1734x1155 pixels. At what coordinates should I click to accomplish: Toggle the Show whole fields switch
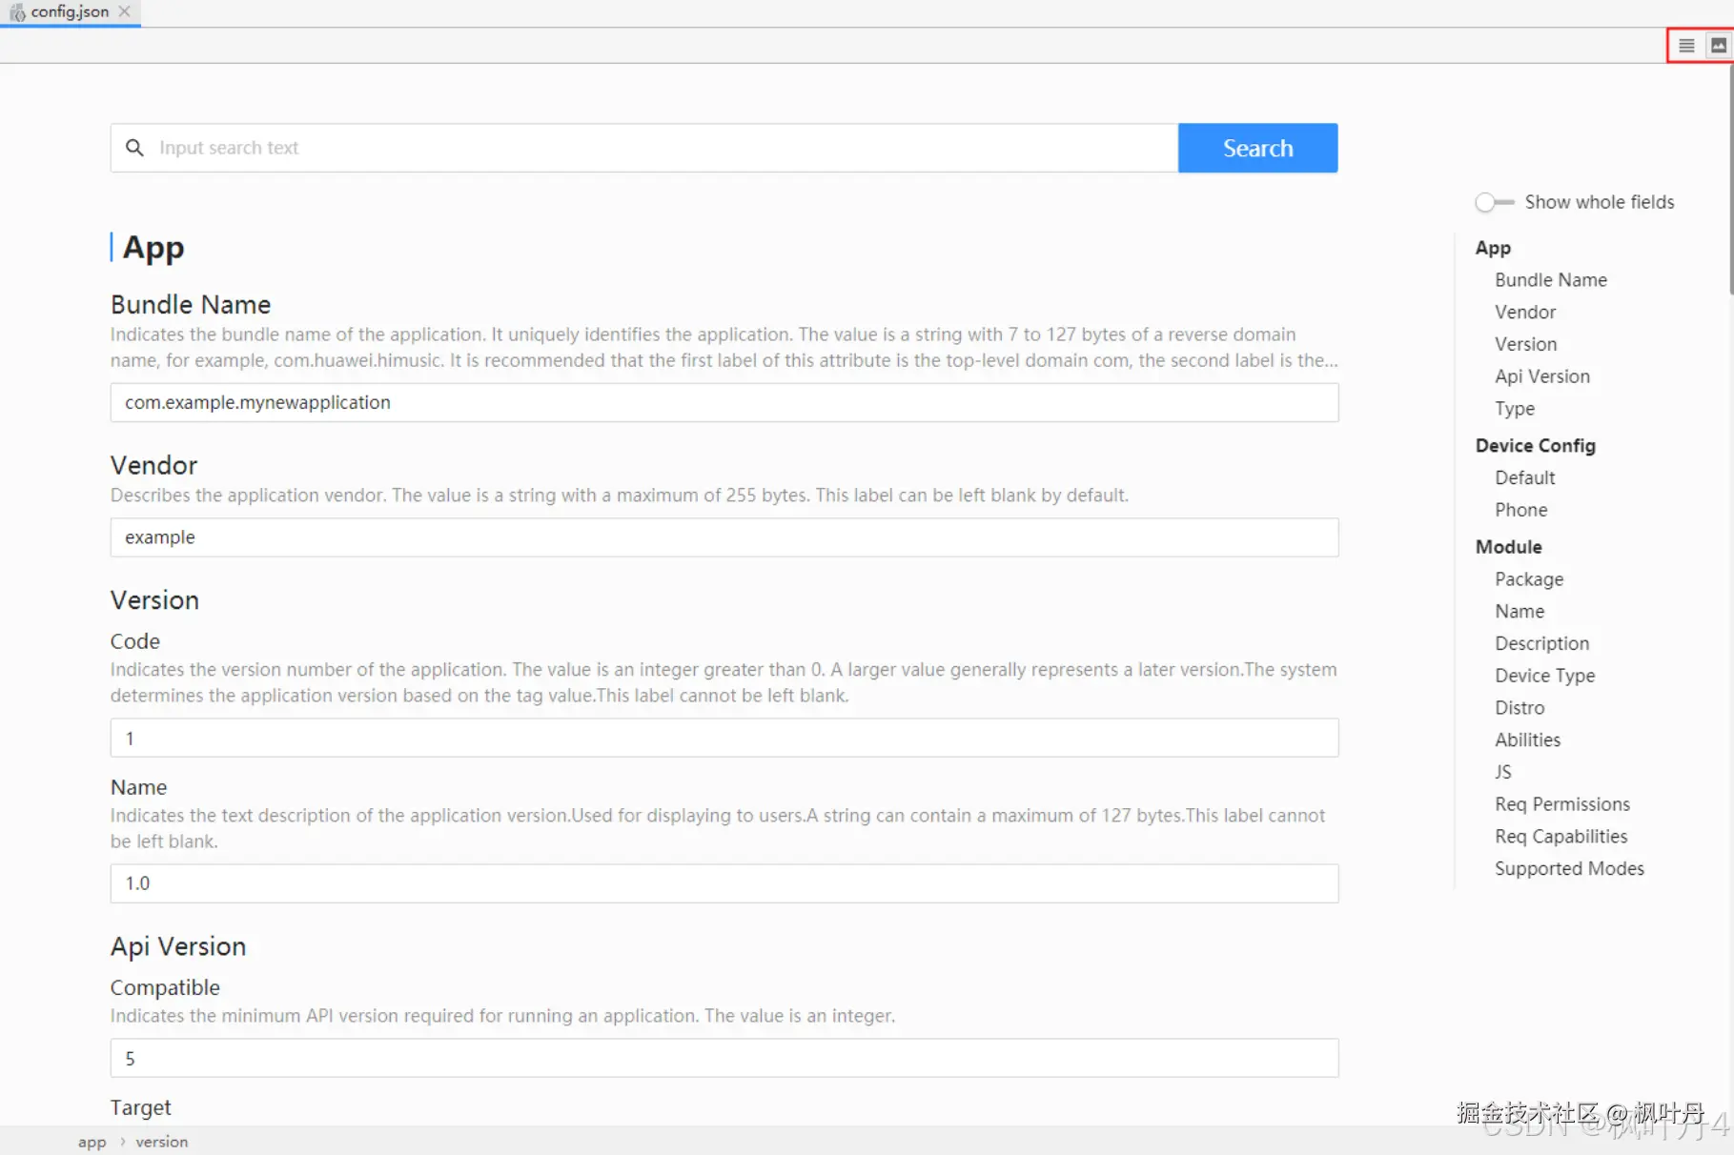pos(1494,202)
